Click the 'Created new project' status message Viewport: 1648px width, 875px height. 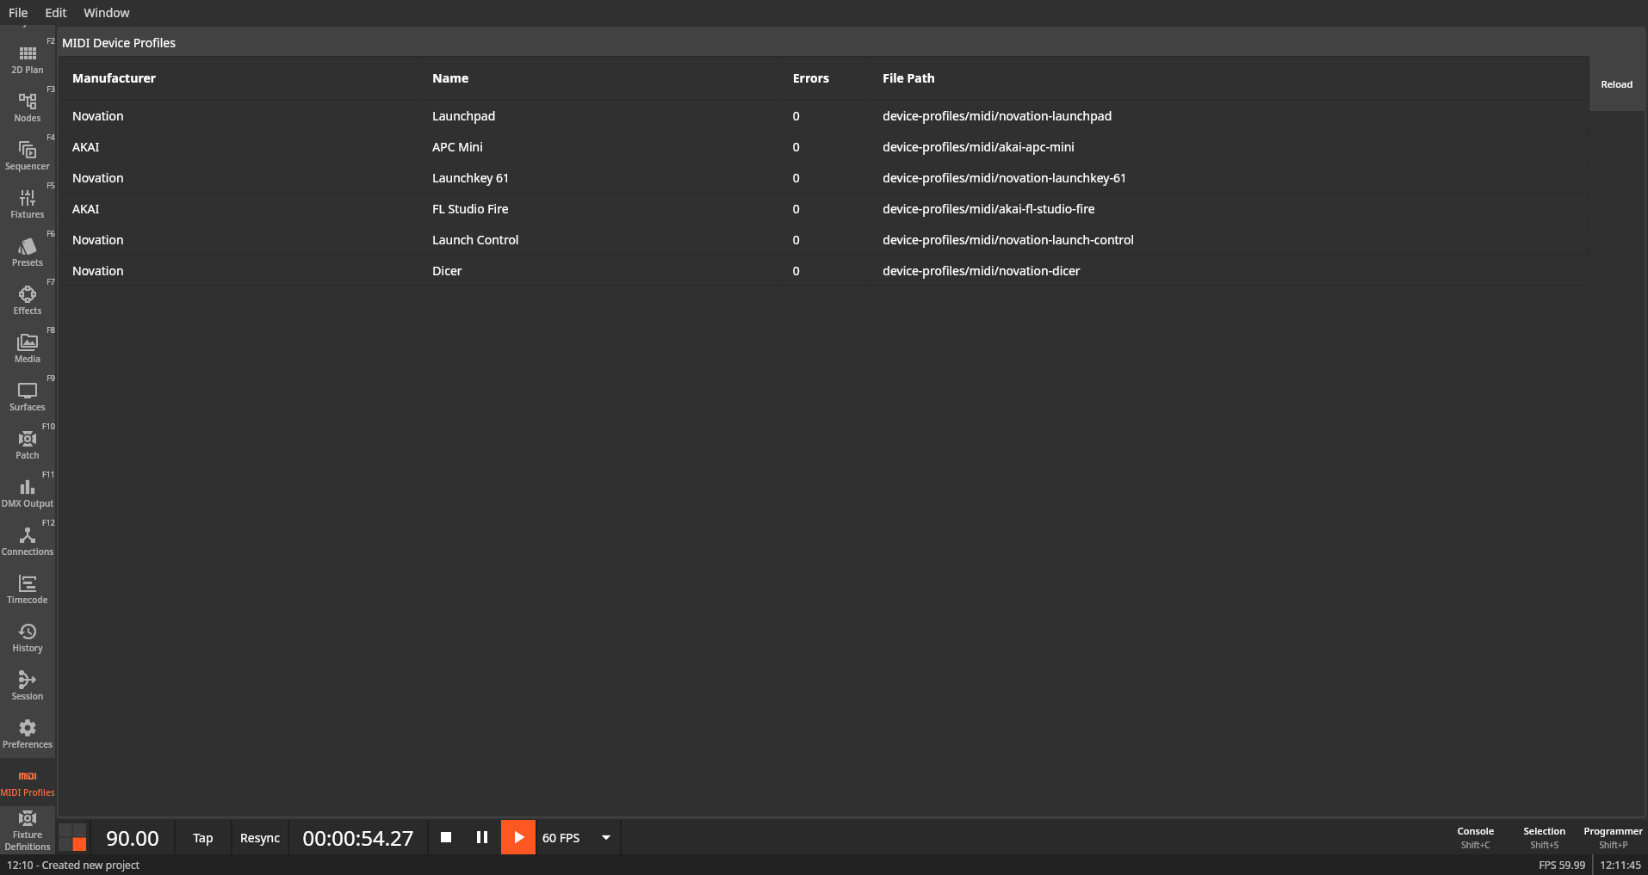pyautogui.click(x=73, y=866)
